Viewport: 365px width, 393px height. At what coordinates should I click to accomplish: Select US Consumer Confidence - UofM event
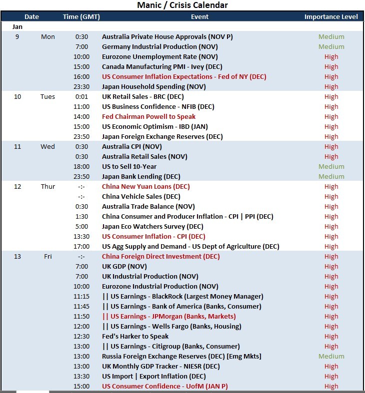(165, 386)
